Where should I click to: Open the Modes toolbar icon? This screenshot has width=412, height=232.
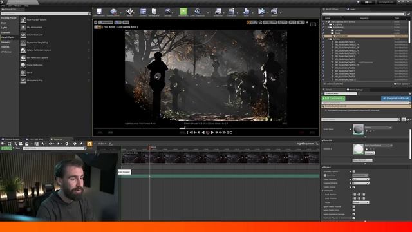[x=129, y=12]
